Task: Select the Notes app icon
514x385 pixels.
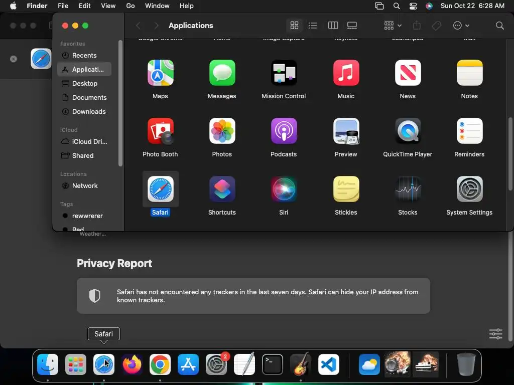Action: [469, 73]
